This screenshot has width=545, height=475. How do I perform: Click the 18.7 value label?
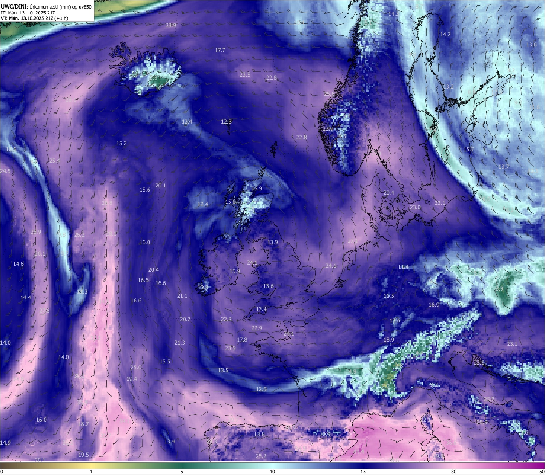[83, 424]
